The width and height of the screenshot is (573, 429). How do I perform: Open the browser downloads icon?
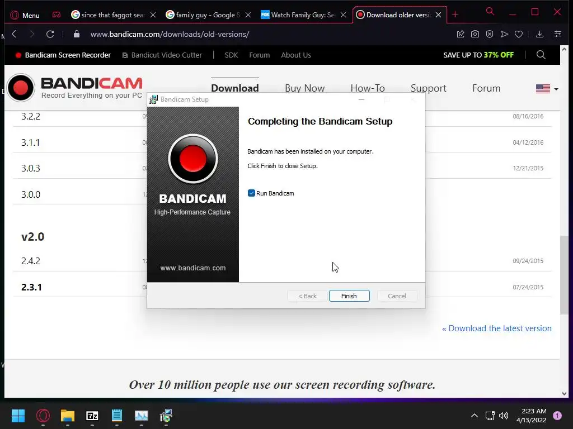tap(539, 34)
